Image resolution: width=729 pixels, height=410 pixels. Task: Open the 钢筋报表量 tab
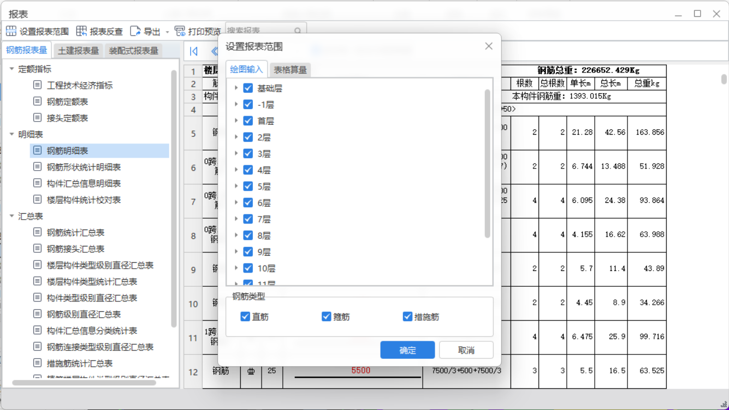27,50
